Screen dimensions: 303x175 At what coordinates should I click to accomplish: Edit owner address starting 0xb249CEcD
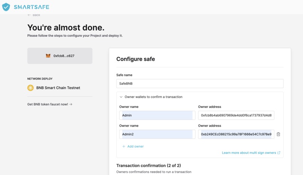point(236,134)
